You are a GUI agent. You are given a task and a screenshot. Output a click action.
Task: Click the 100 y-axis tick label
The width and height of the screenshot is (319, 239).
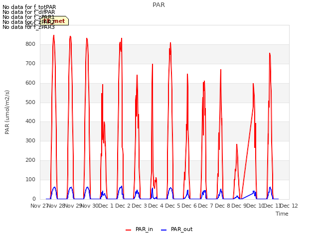pyautogui.click(x=30, y=179)
